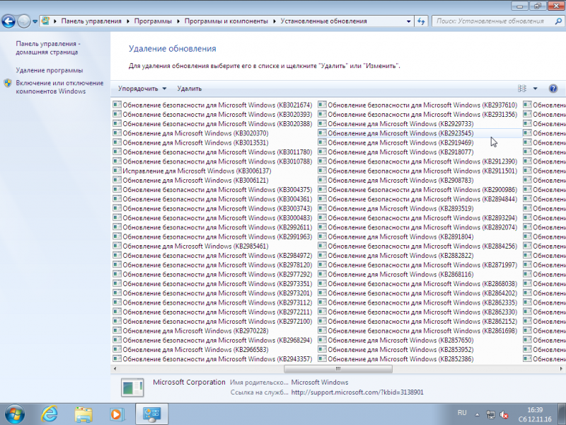Select update entry KB2912390
This screenshot has width=566, height=425.
click(417, 161)
